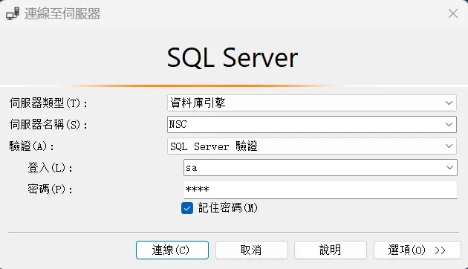Click into the NSC server name field
The height and width of the screenshot is (269, 468).
pos(305,125)
